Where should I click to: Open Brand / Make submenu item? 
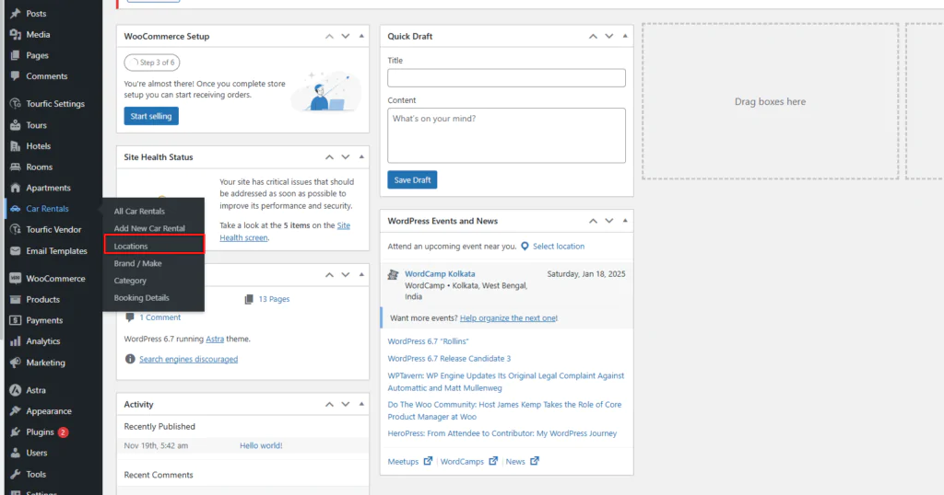coord(138,263)
